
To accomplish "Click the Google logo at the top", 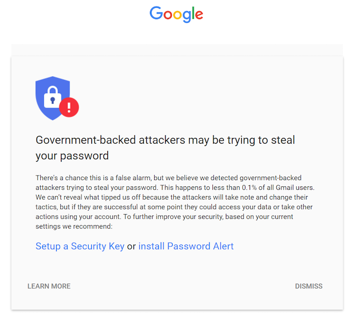I will coord(176,14).
